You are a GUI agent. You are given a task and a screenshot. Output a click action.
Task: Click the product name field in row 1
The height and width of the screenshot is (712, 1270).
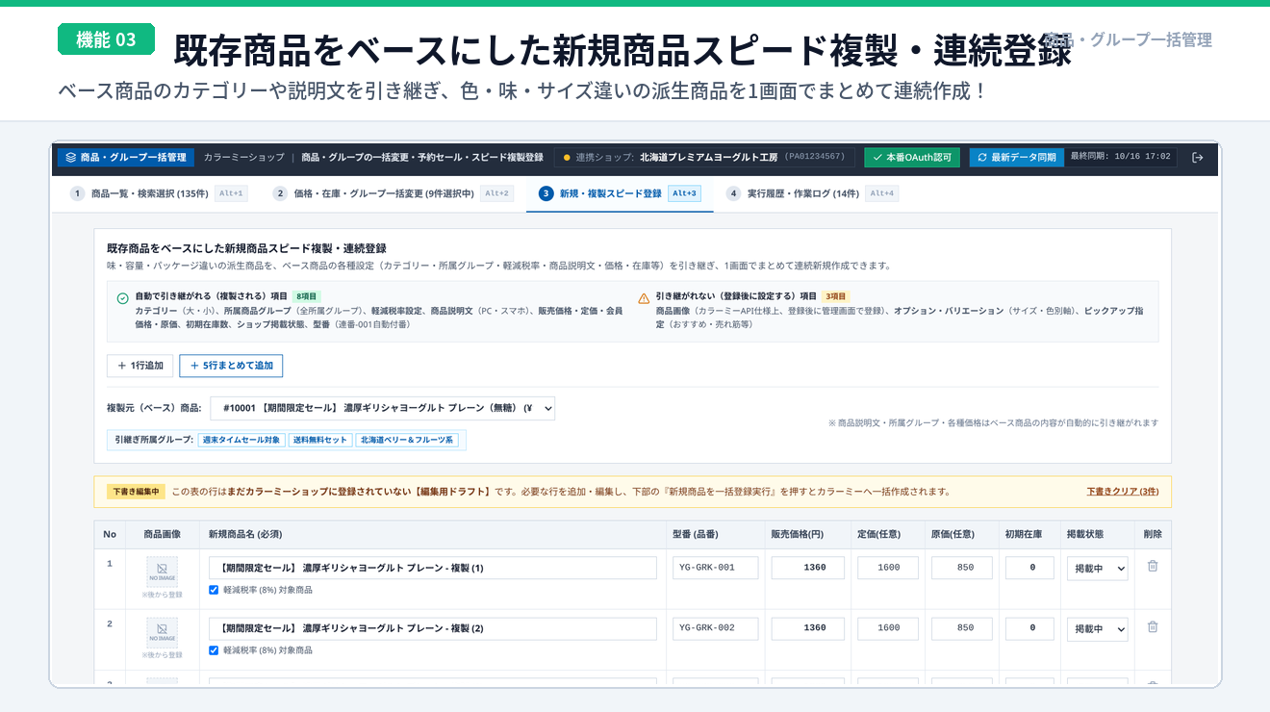coord(433,568)
